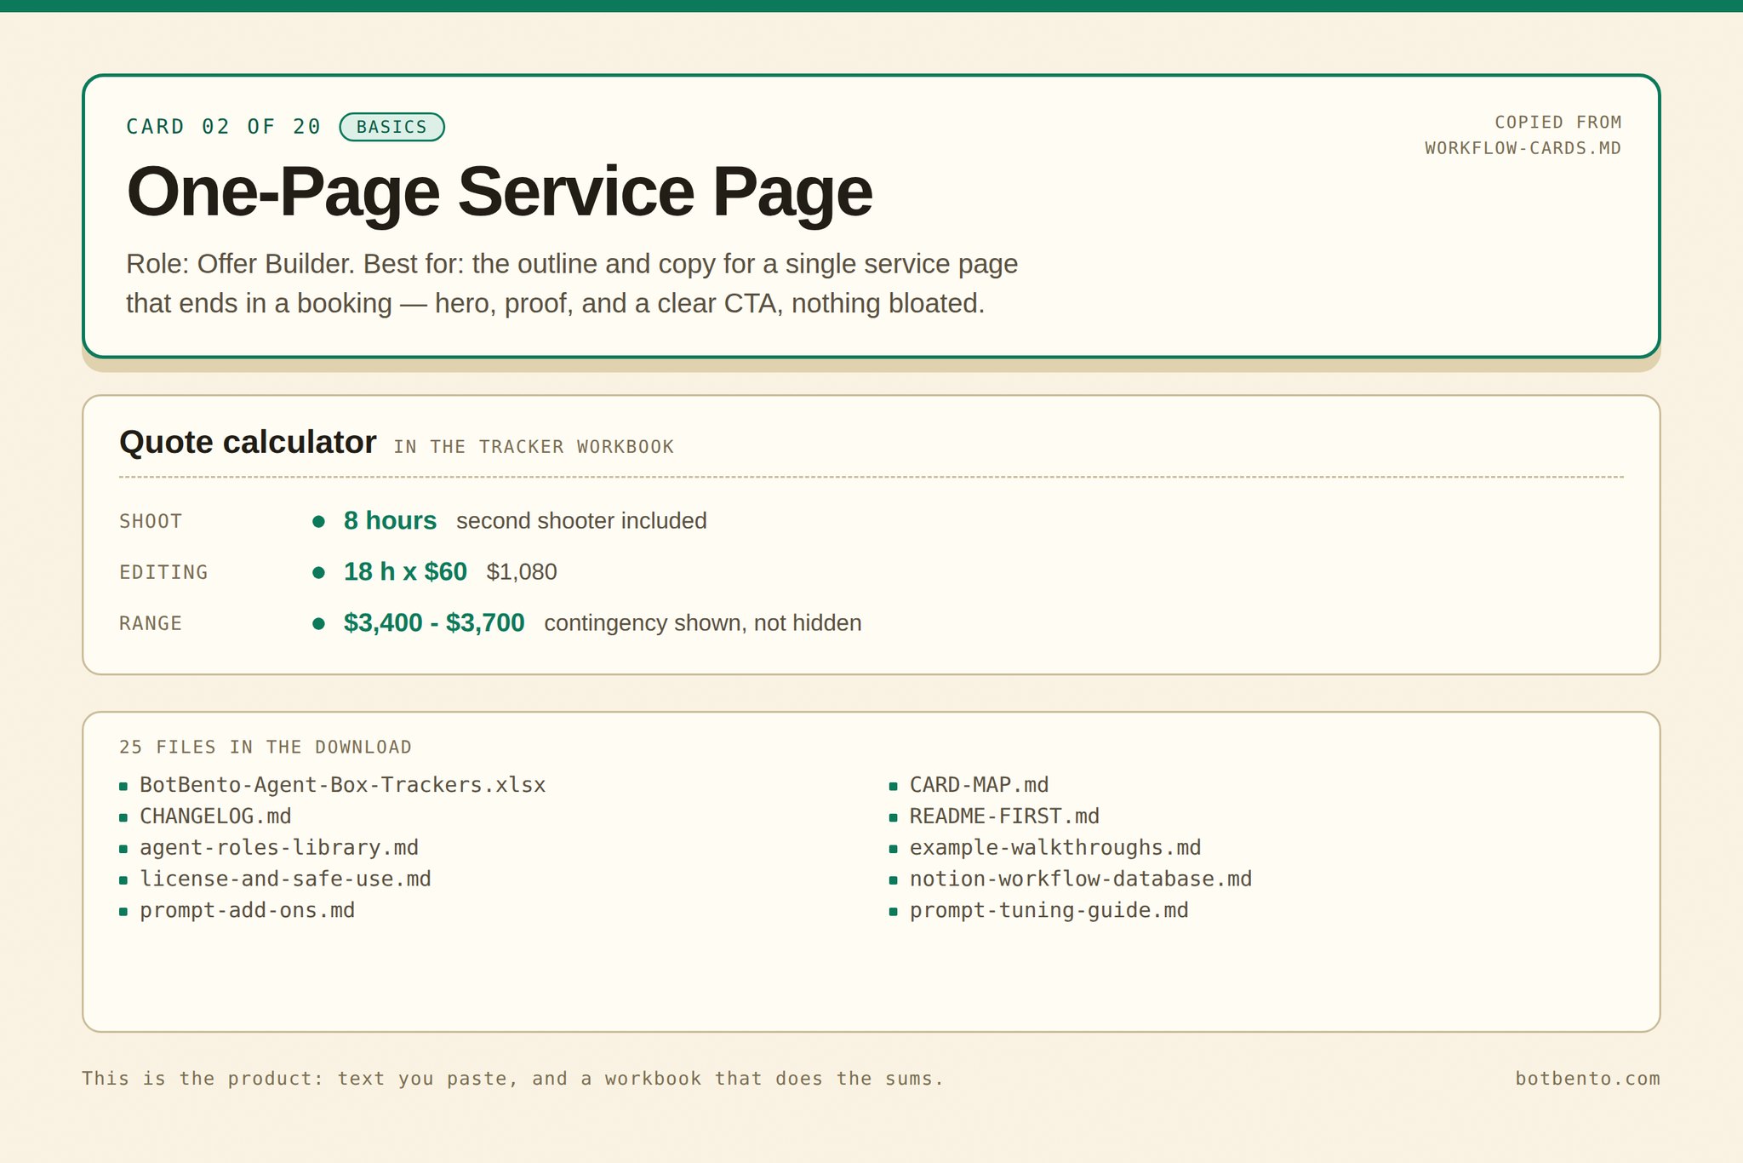Click the agent-roles-library.md file name
Viewport: 1743px width, 1163px height.
(x=279, y=848)
